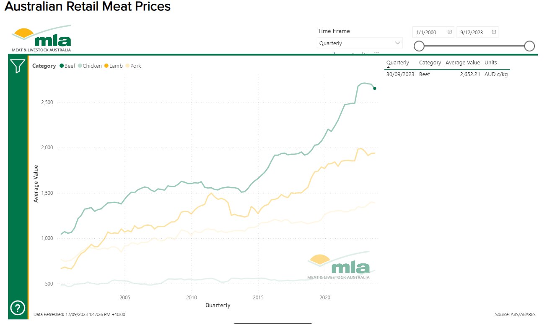Viewport: 547px width, 324px height.
Task: Select the right handle of the time range slider
Action: [529, 46]
